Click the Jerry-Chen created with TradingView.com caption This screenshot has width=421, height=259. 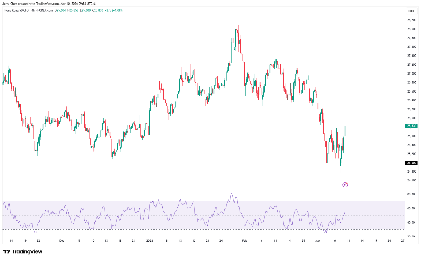click(49, 3)
